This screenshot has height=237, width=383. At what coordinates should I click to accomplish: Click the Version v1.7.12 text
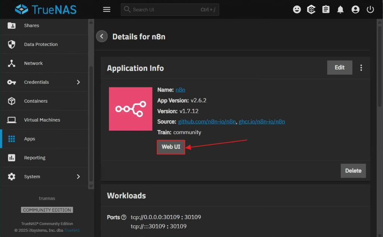[178, 111]
